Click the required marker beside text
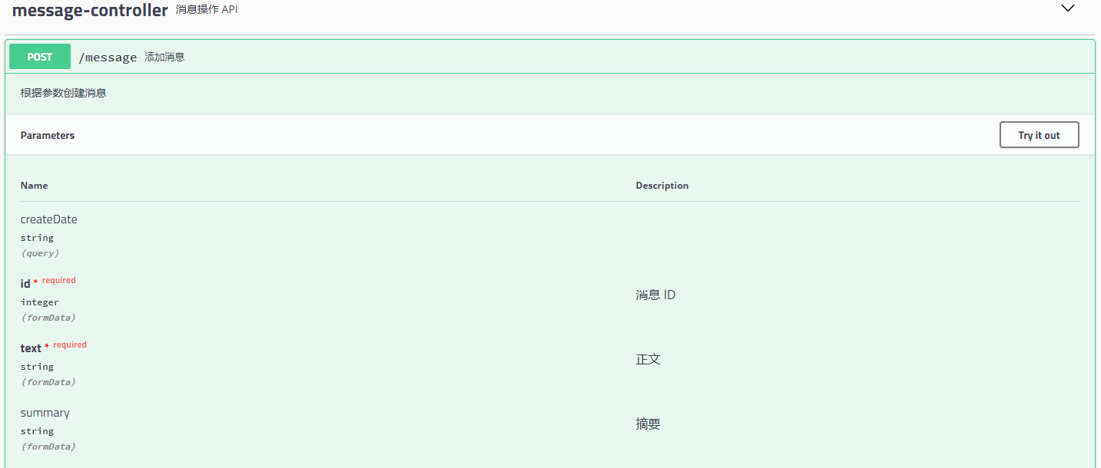The width and height of the screenshot is (1101, 468). coord(69,345)
